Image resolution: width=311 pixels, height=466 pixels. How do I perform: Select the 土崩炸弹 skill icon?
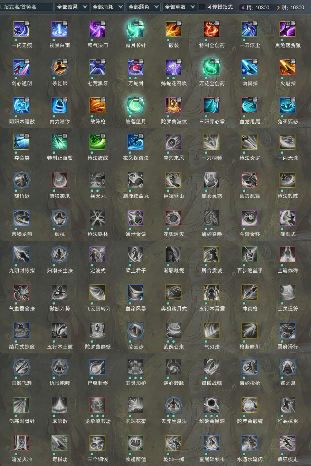(288, 254)
